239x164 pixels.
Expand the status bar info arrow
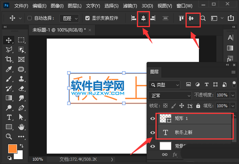point(112,160)
